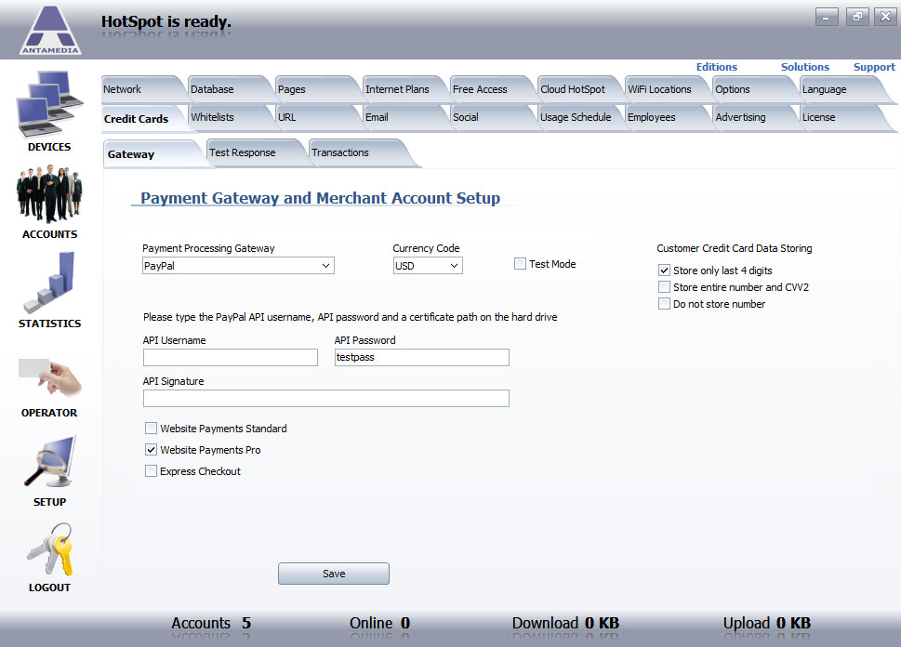Viewport: 901px width, 647px height.
Task: Open the Whitelists tab
Action: tap(230, 117)
